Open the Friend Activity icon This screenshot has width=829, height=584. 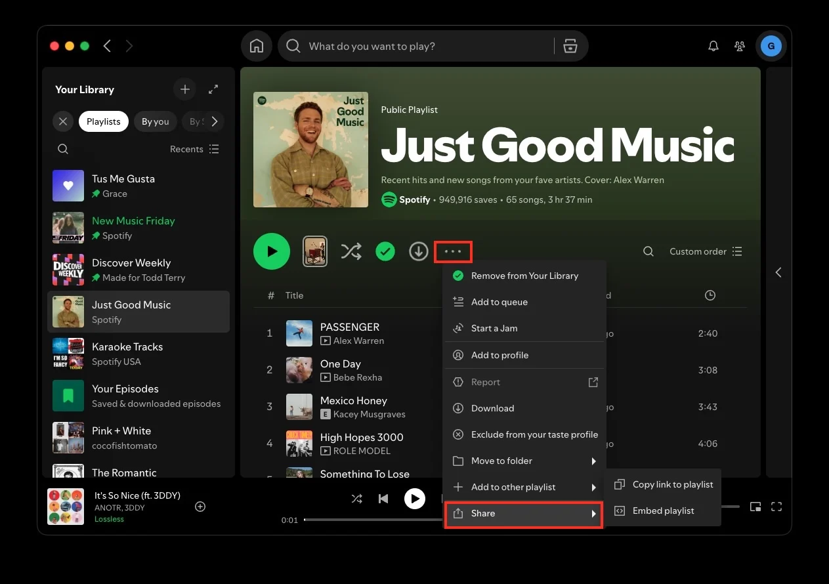point(740,46)
